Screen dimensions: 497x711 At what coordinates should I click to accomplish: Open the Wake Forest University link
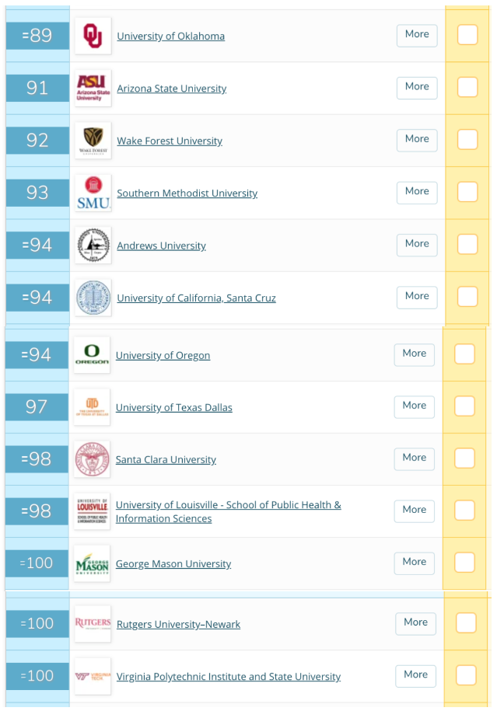(170, 141)
